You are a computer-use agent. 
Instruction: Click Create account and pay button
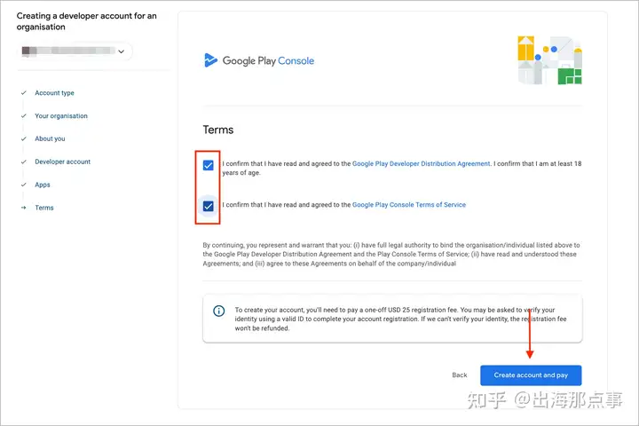[531, 375]
